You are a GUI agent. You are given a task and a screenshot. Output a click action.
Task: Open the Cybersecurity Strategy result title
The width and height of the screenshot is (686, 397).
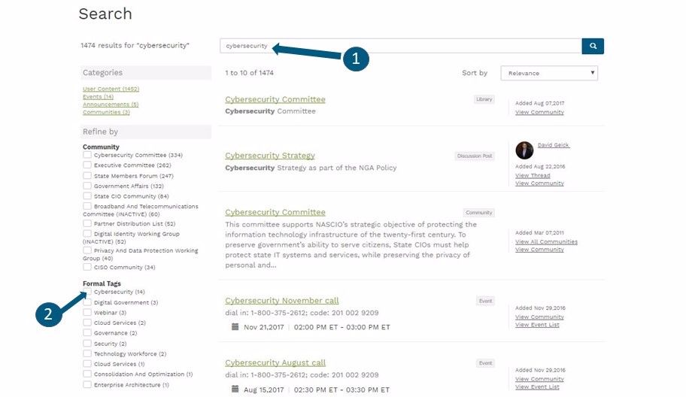pos(270,156)
